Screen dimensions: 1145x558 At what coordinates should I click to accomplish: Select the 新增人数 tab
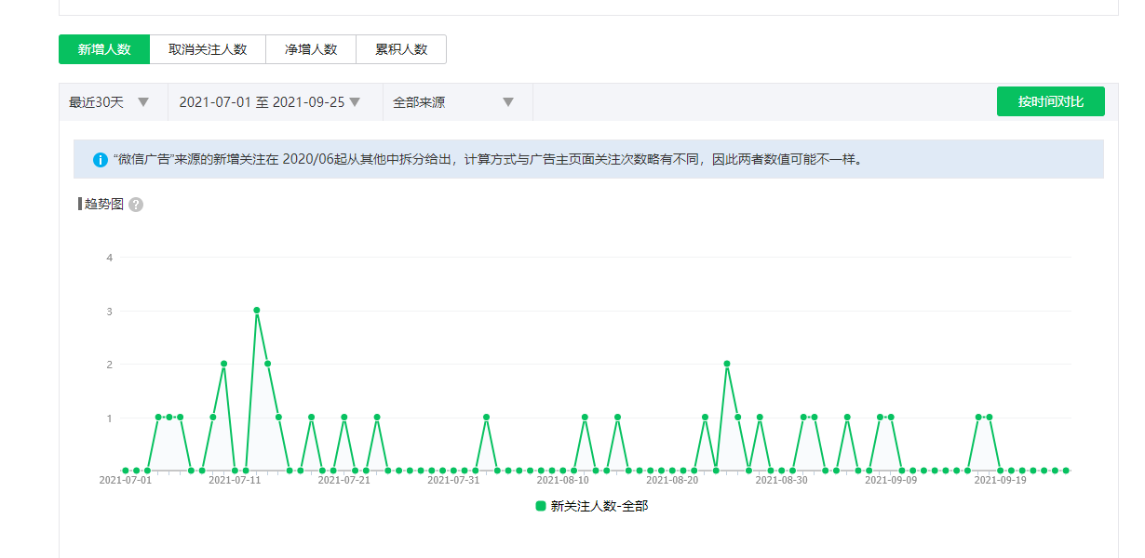tap(103, 49)
